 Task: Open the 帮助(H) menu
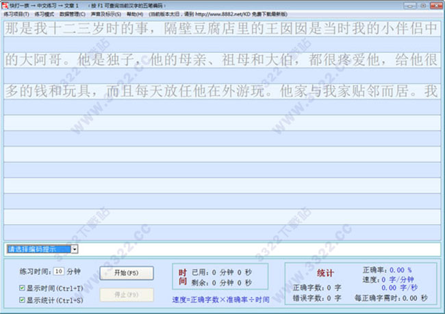[135, 14]
